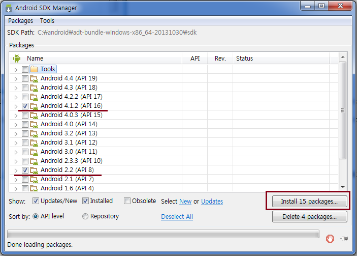Expand the Android 4.2.2 (API 17) node

16,97
